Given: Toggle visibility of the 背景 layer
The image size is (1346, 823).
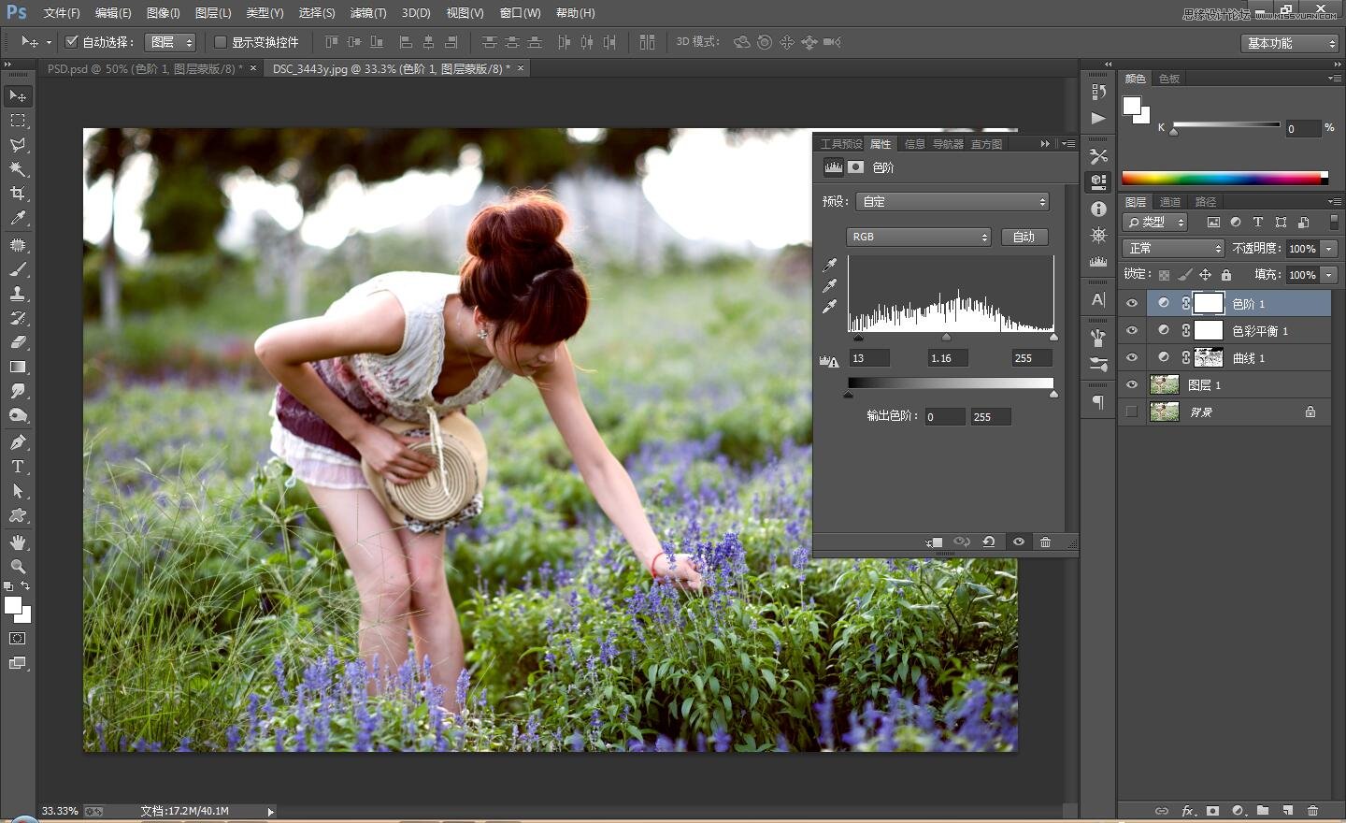Looking at the screenshot, I should [1132, 411].
